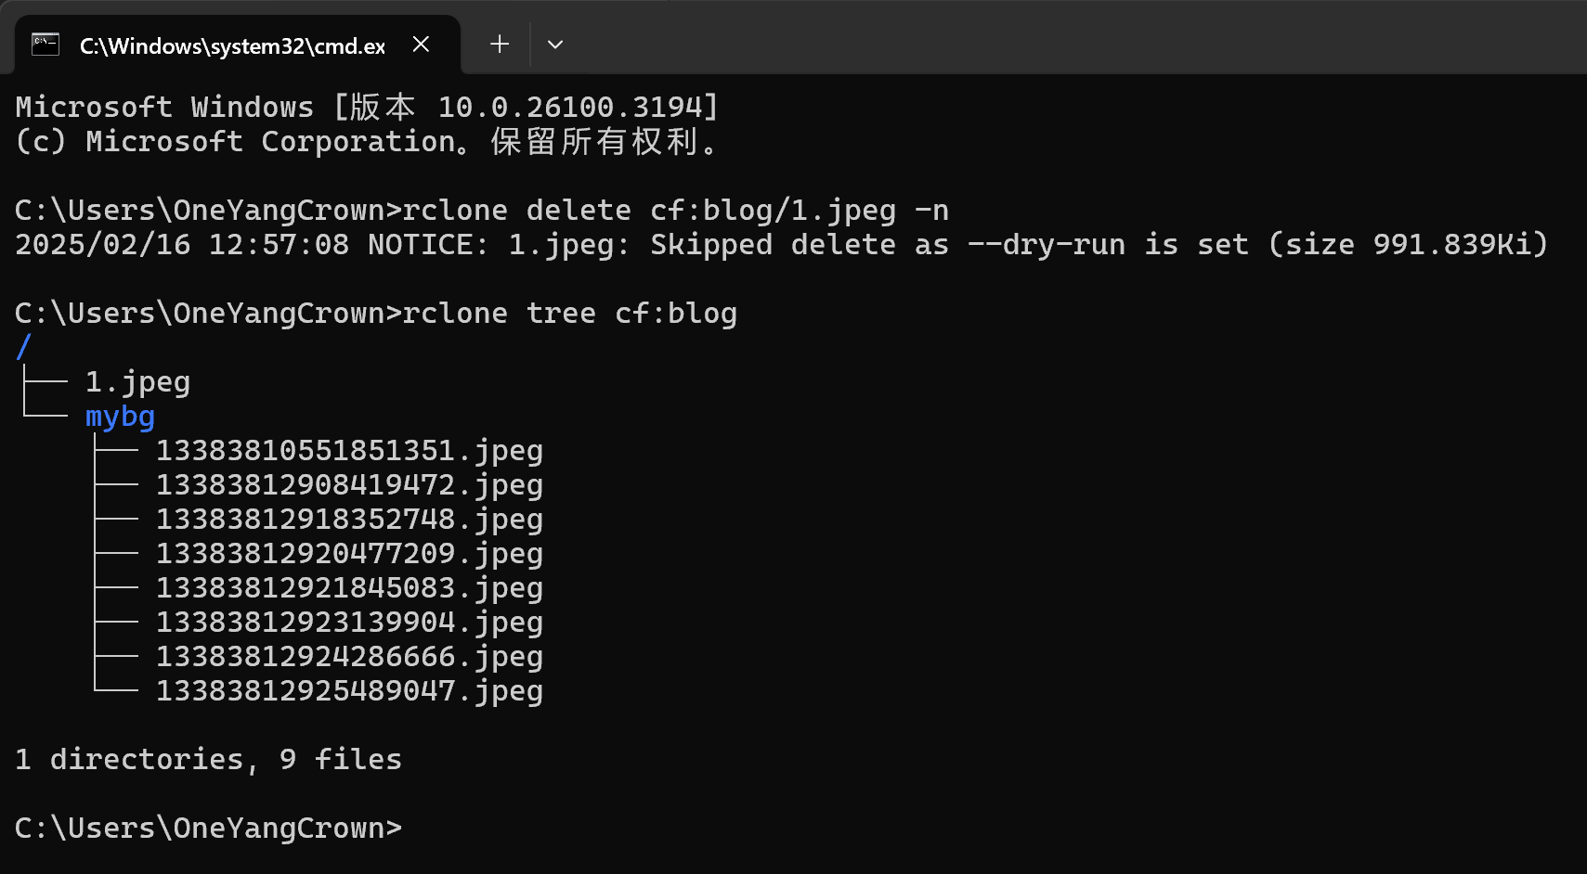Close the cmd.exe terminal tab
The width and height of the screenshot is (1587, 874).
point(421,45)
